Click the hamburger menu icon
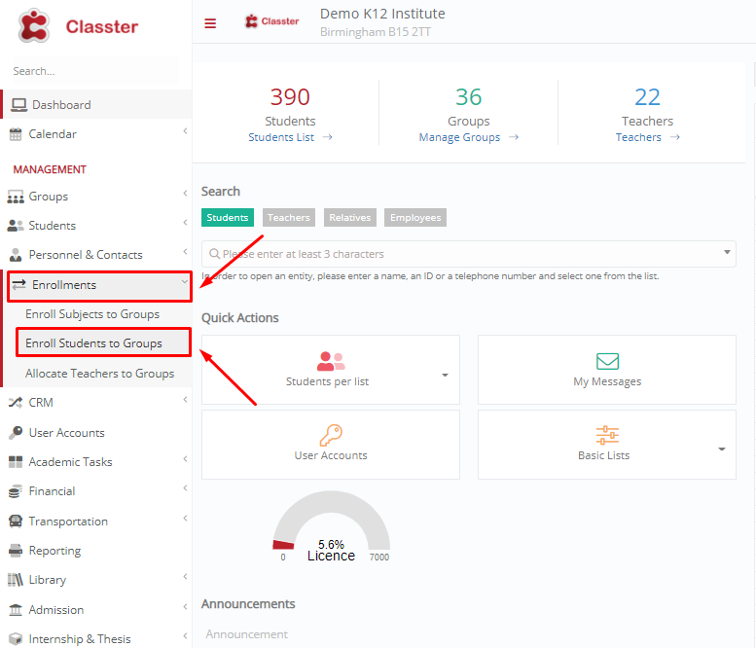The height and width of the screenshot is (648, 756). coord(210,23)
